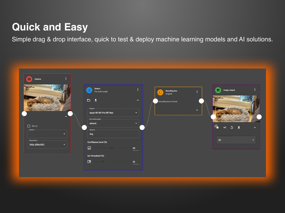The width and height of the screenshot is (285, 213).
Task: Click the reset rotate icon in Image output
Action: [x=232, y=127]
